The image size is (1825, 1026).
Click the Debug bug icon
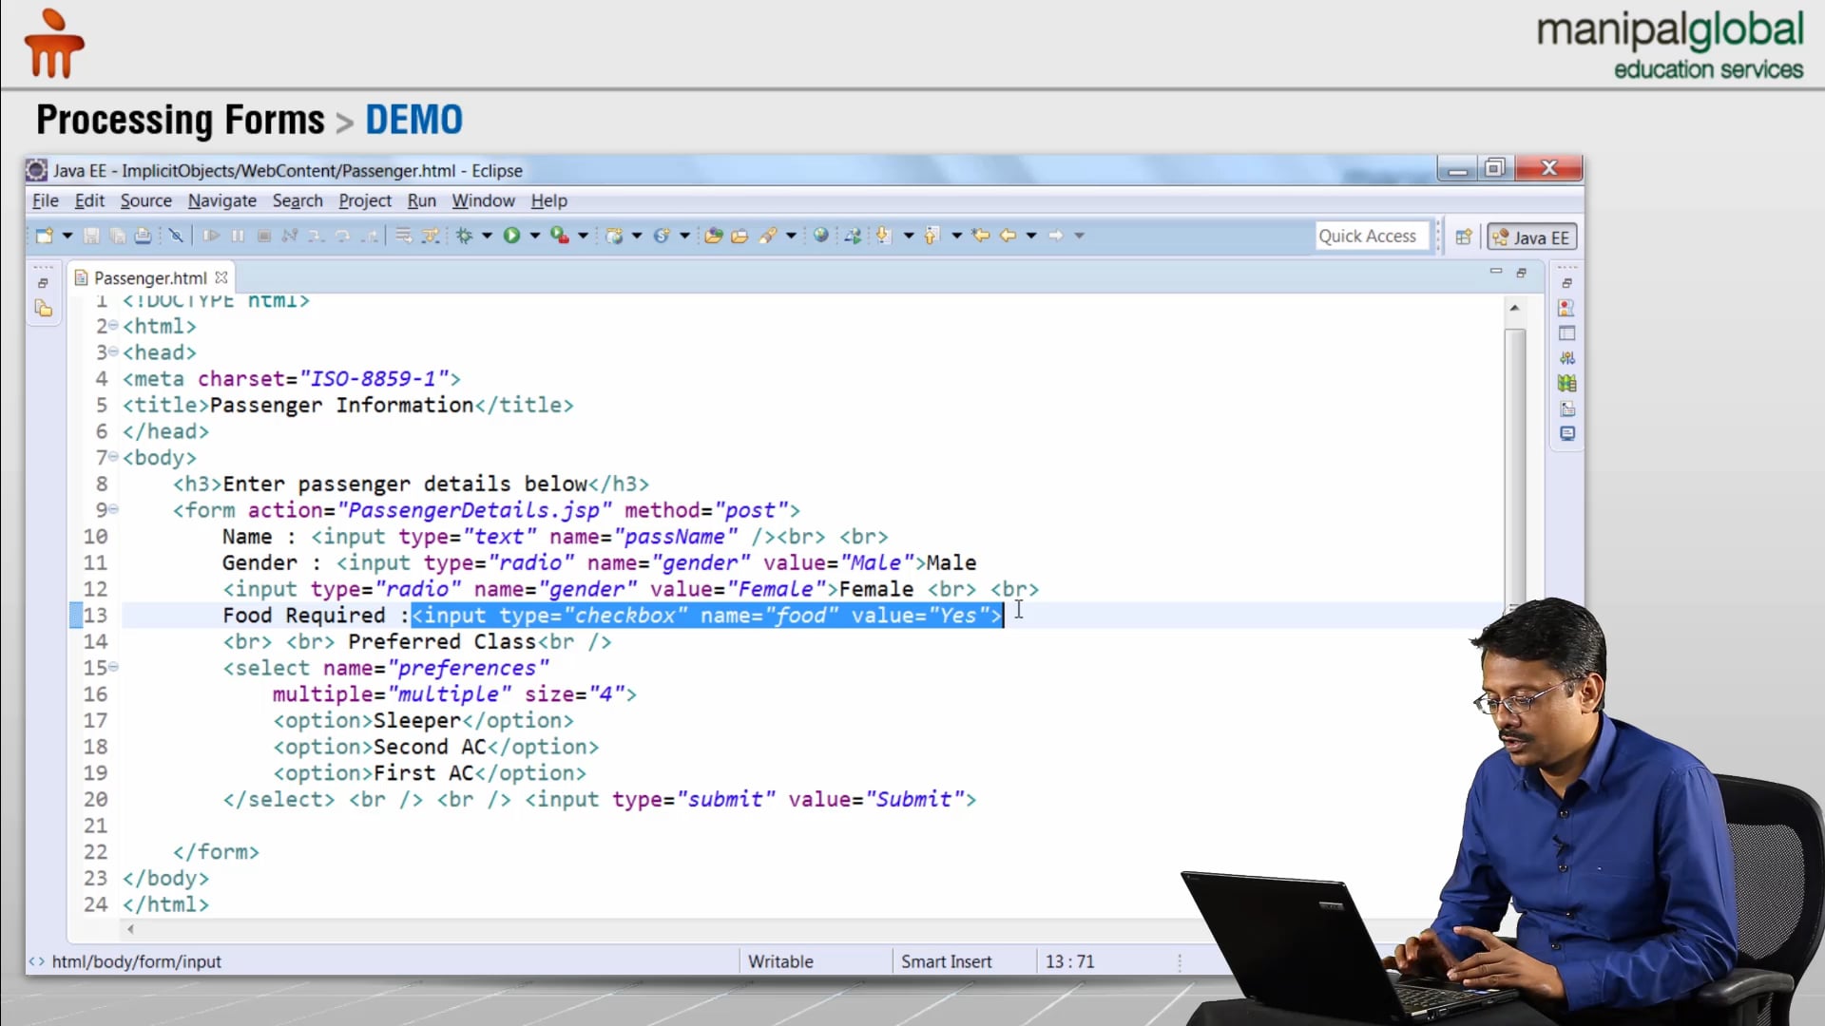pos(465,236)
